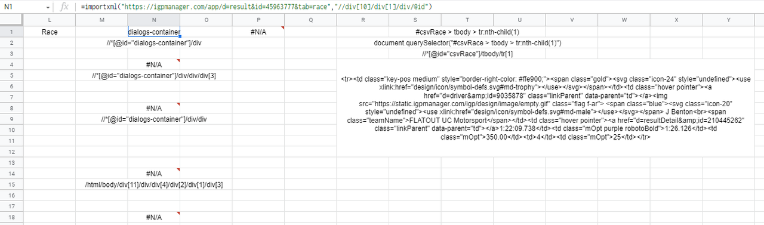This screenshot has width=764, height=225.
Task: Select row 2 header
Action: (x=12, y=43)
